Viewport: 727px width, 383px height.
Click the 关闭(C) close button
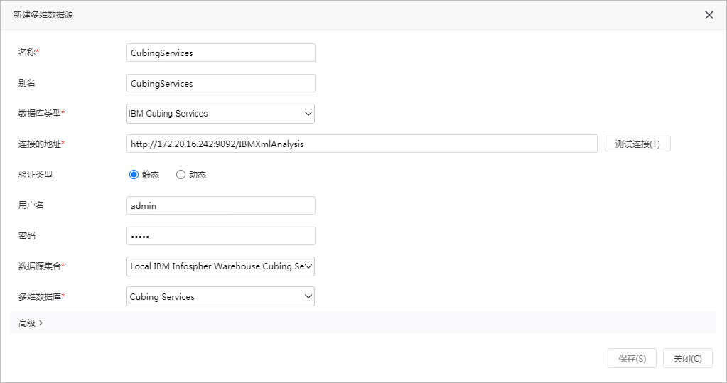coord(688,358)
